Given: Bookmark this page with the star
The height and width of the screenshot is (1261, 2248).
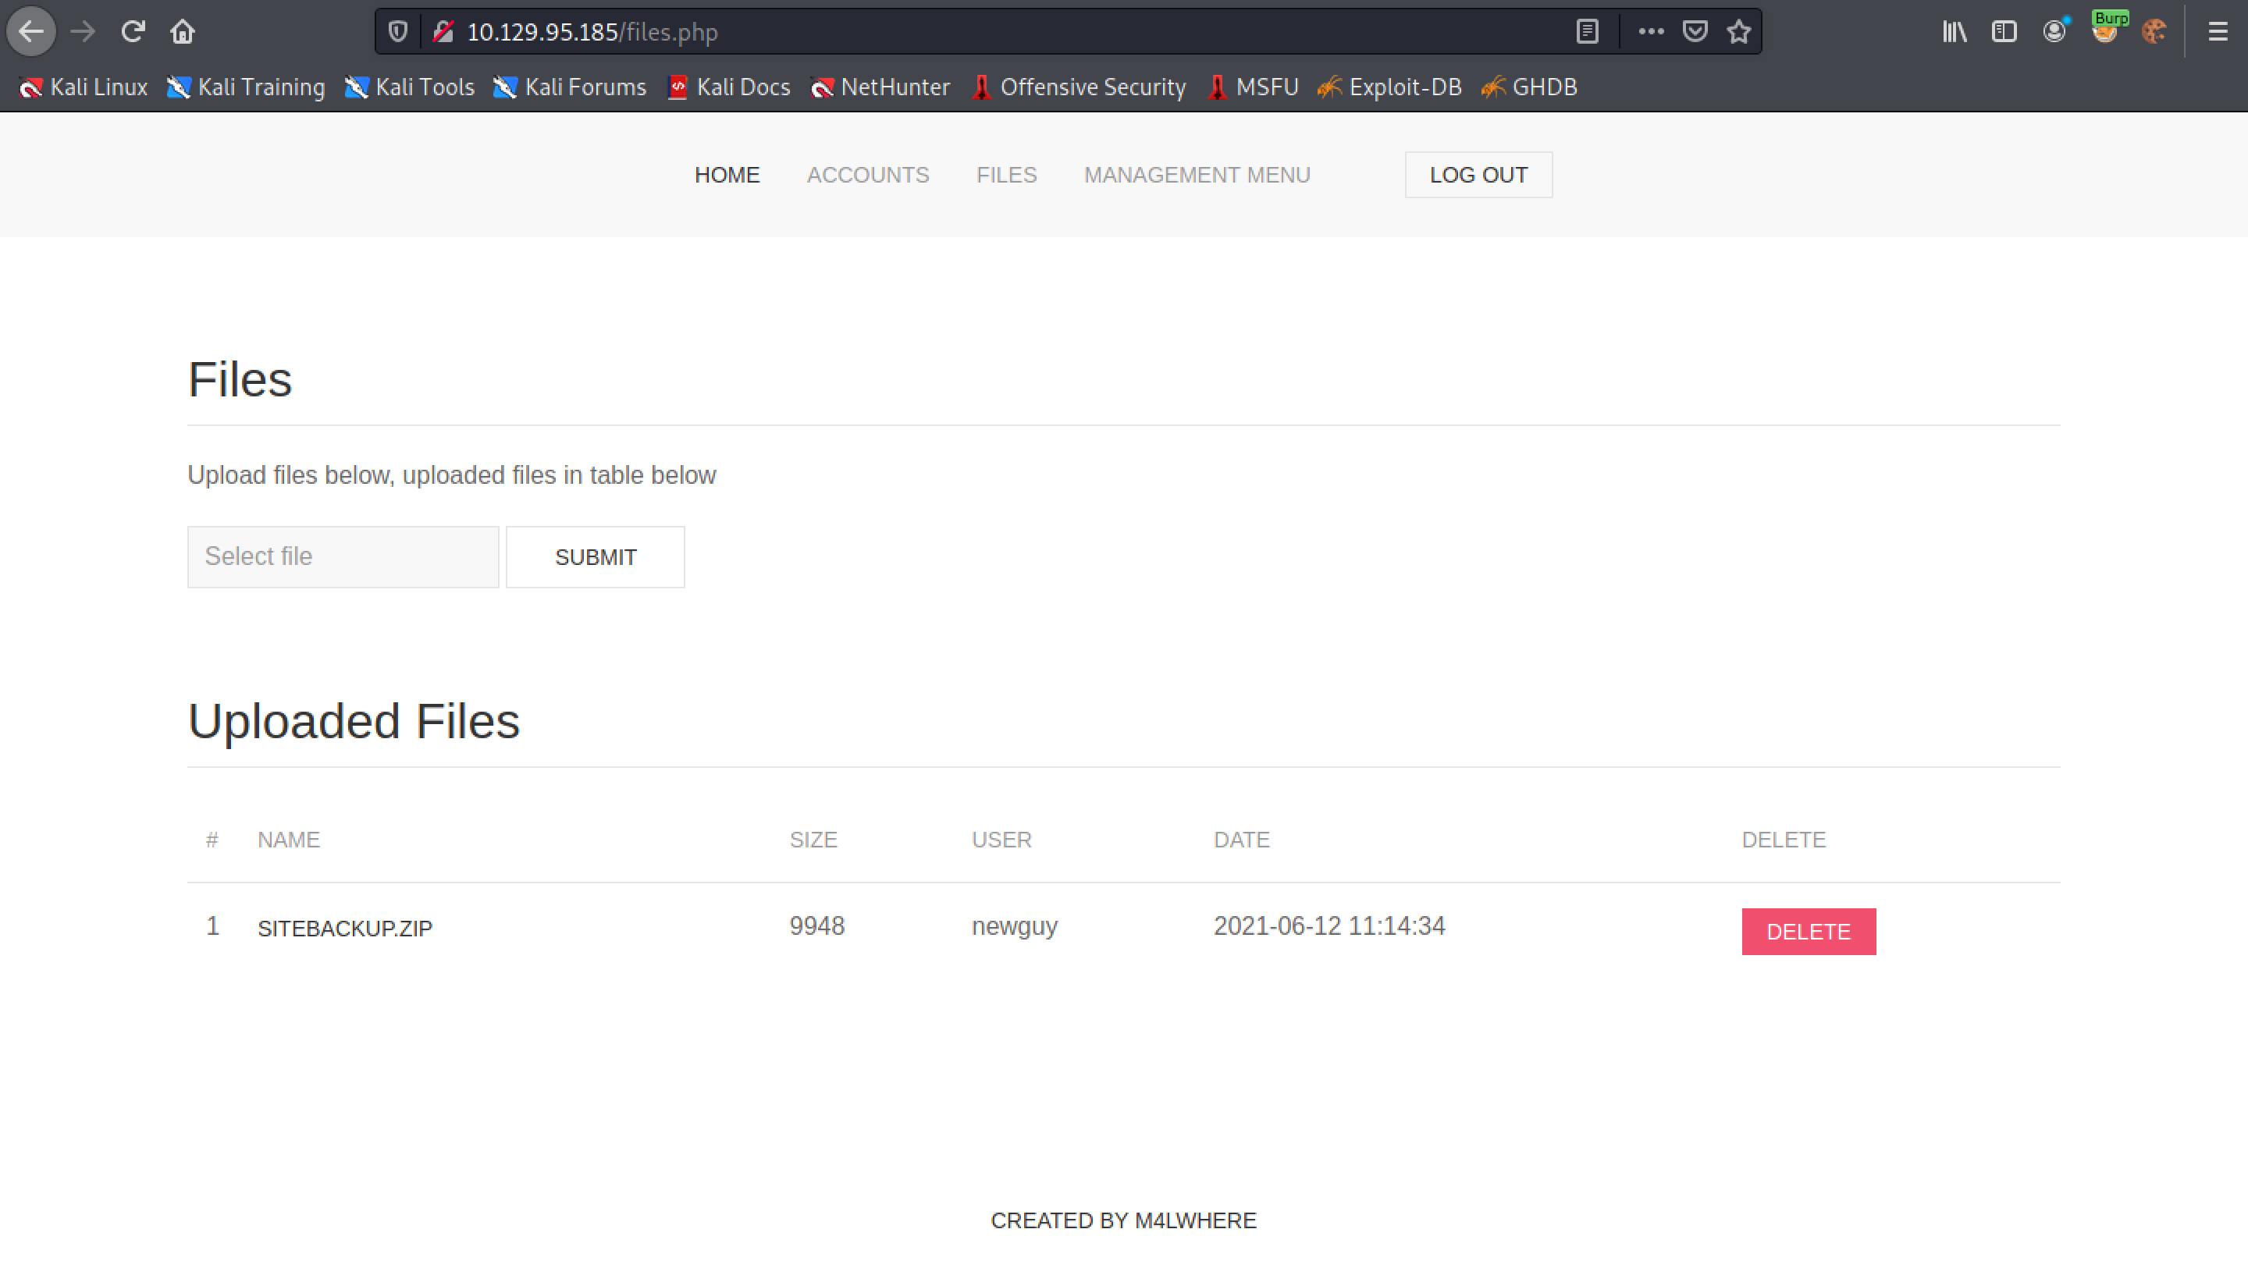Looking at the screenshot, I should pos(1739,31).
